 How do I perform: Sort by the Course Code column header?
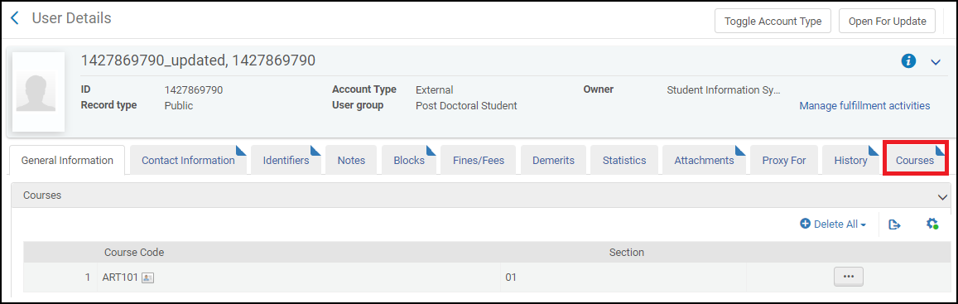click(x=134, y=252)
